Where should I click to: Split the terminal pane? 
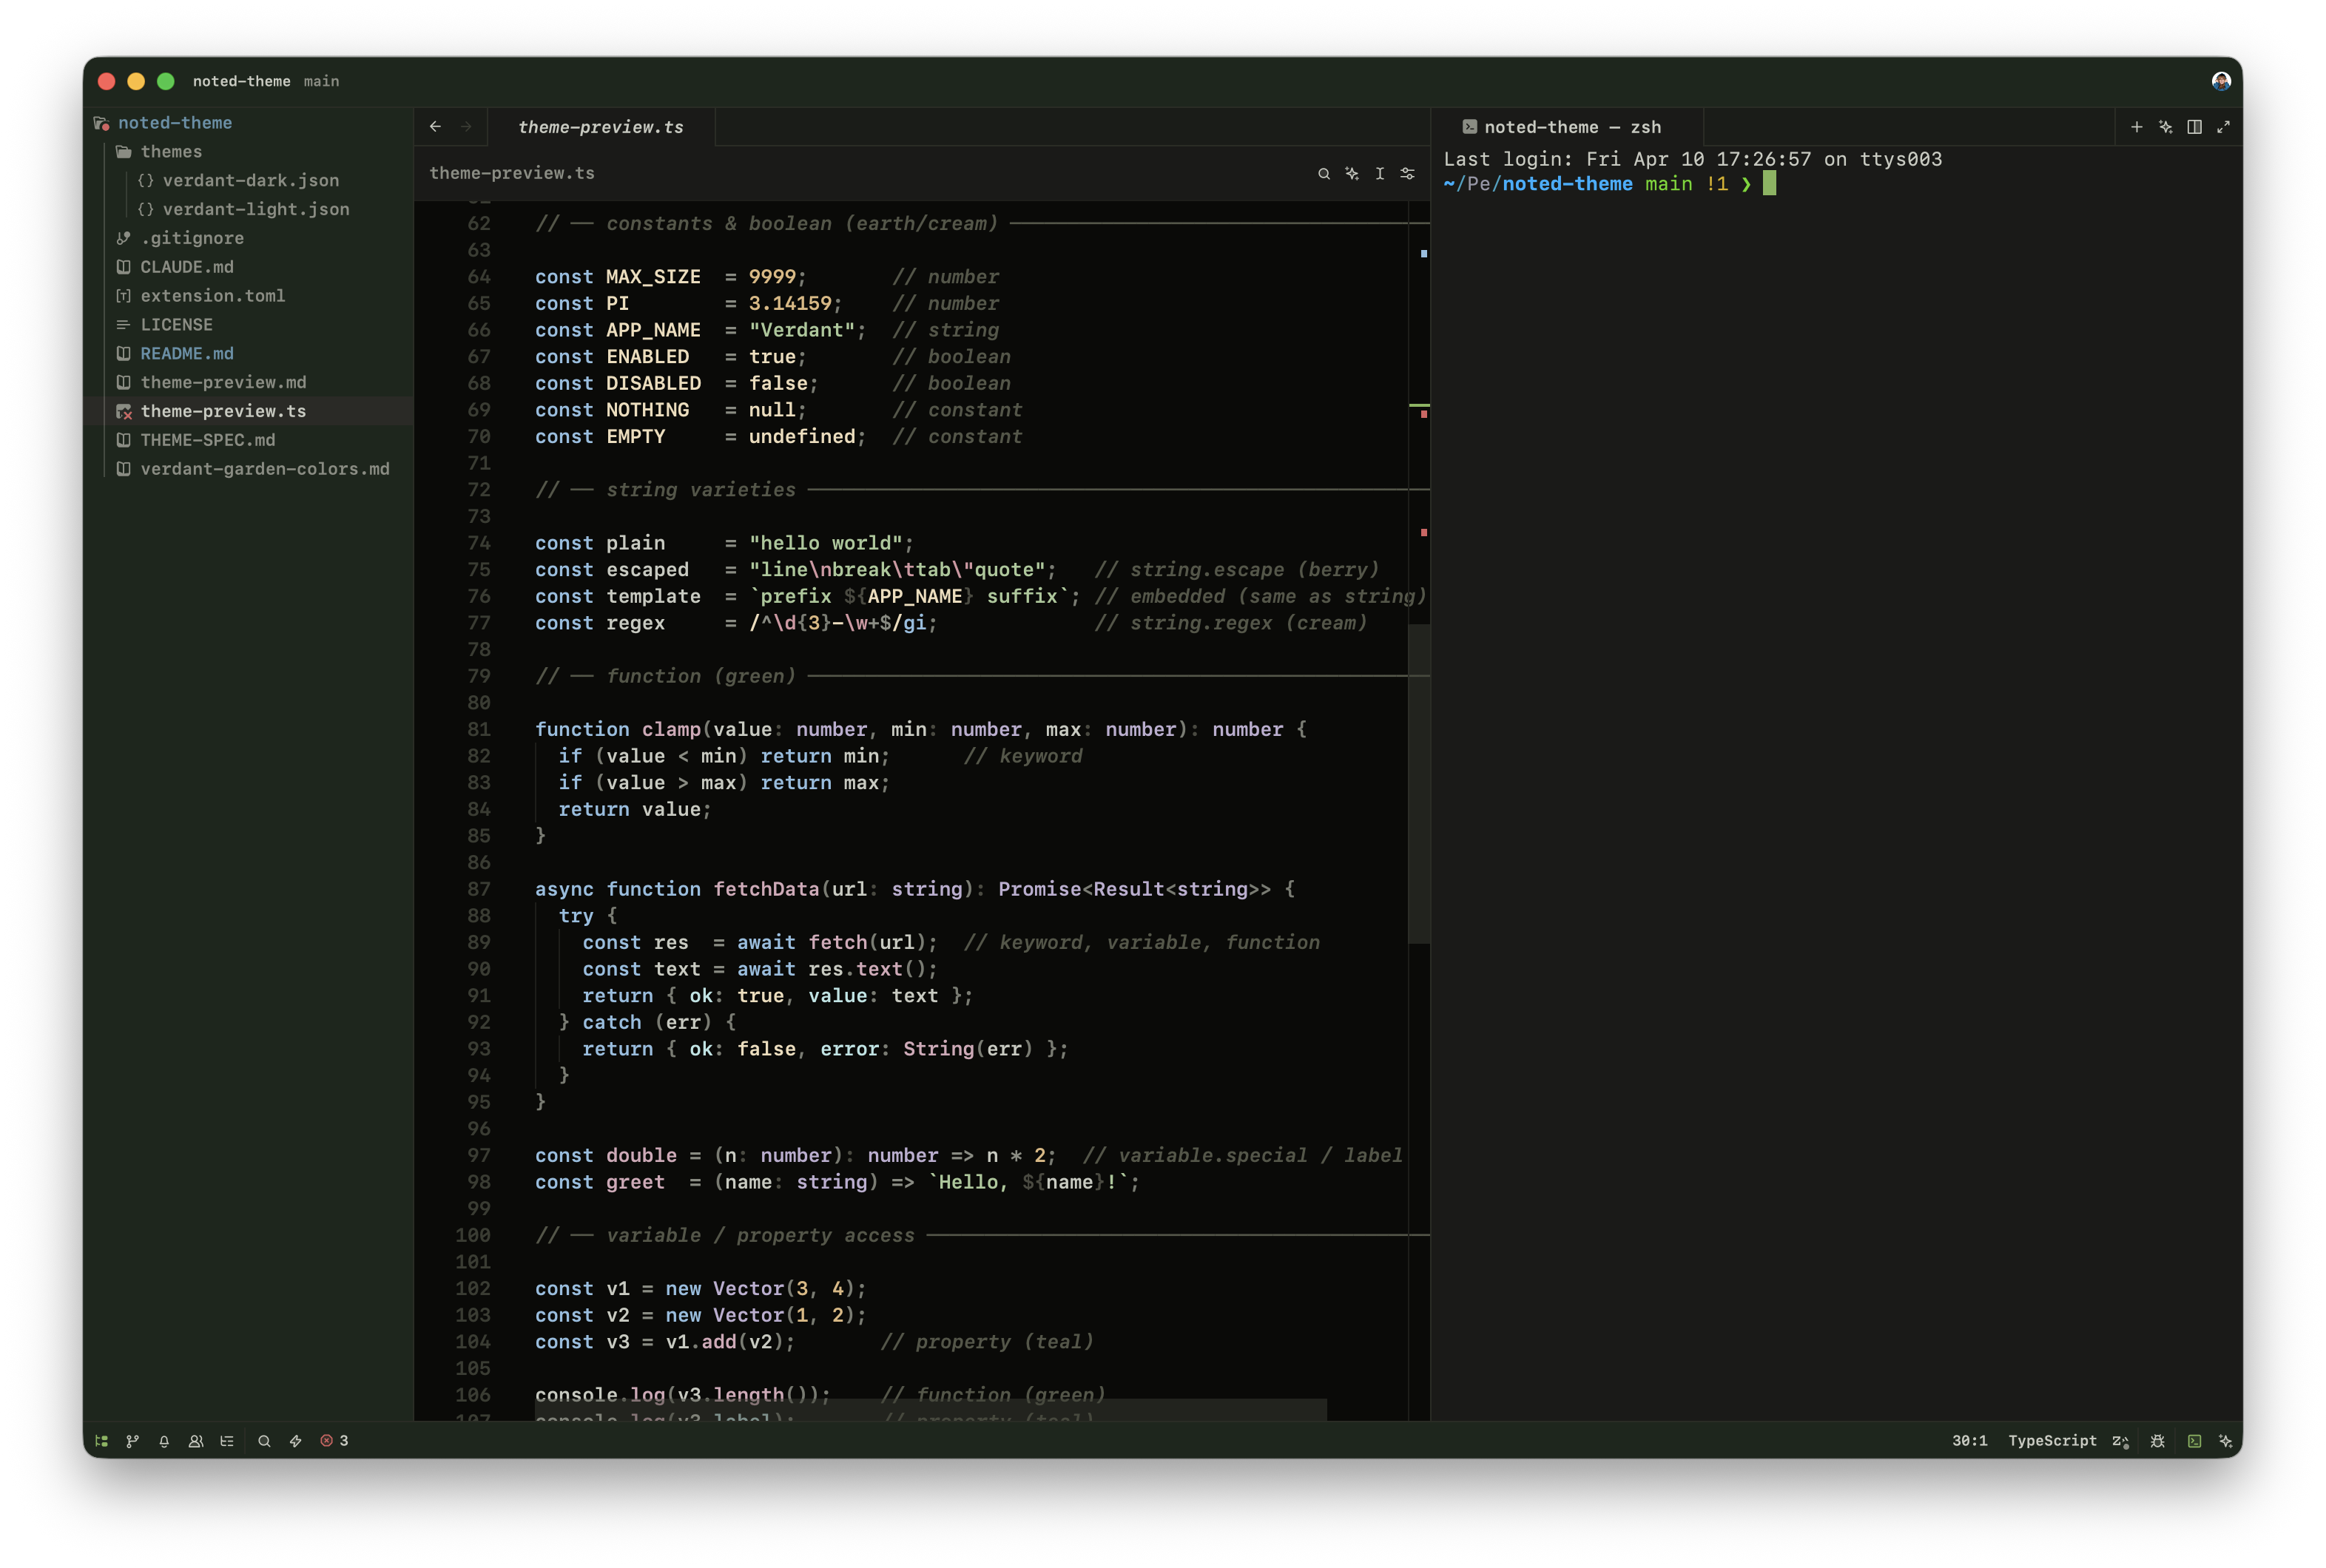(x=2194, y=127)
